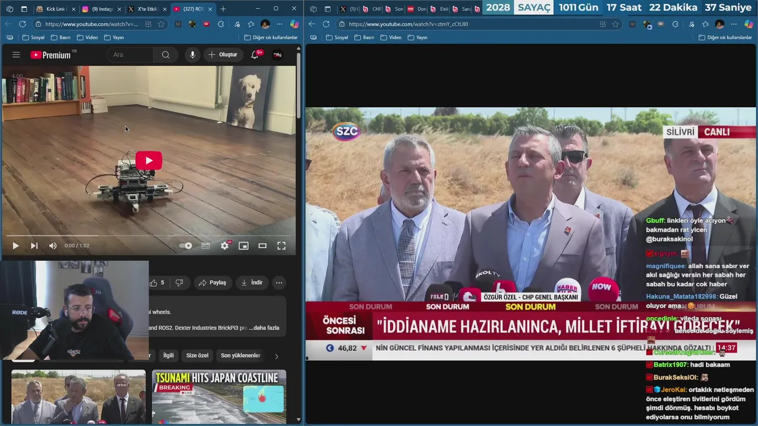Dislike the video with thumbs down
The image size is (758, 426).
click(x=179, y=283)
